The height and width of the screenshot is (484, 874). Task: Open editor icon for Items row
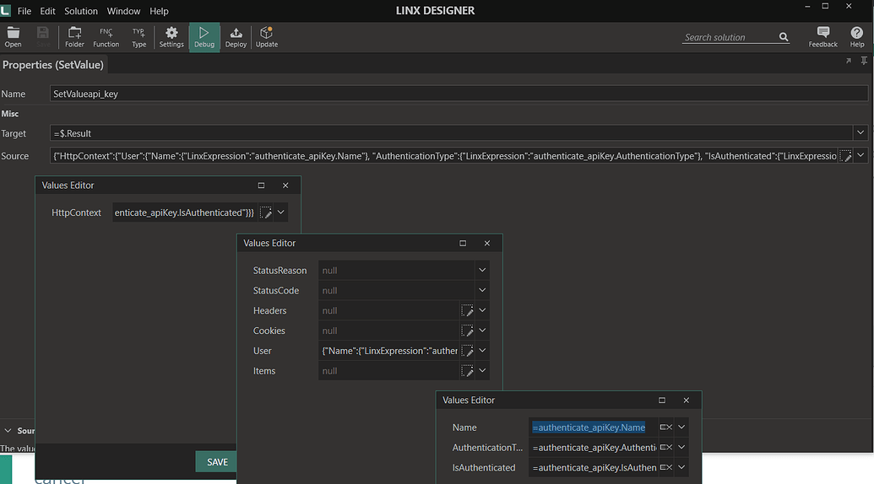point(467,370)
